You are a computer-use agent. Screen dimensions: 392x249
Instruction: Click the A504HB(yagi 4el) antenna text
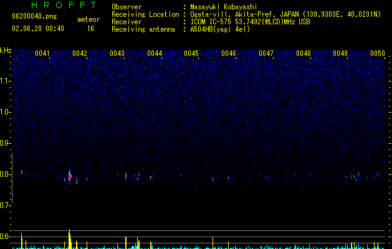220,29
